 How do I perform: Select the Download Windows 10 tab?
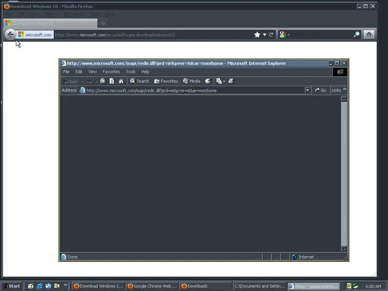click(50, 23)
